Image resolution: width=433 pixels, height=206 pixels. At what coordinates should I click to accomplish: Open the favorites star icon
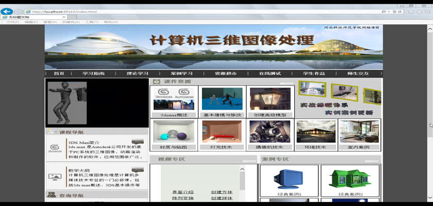tap(419, 11)
